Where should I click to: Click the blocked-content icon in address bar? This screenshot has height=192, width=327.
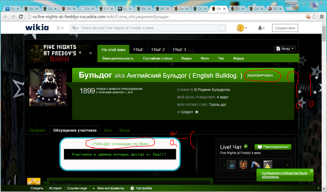308,17
